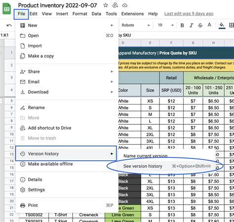Click the Print printer icon
234x222 pixels.
23,205
